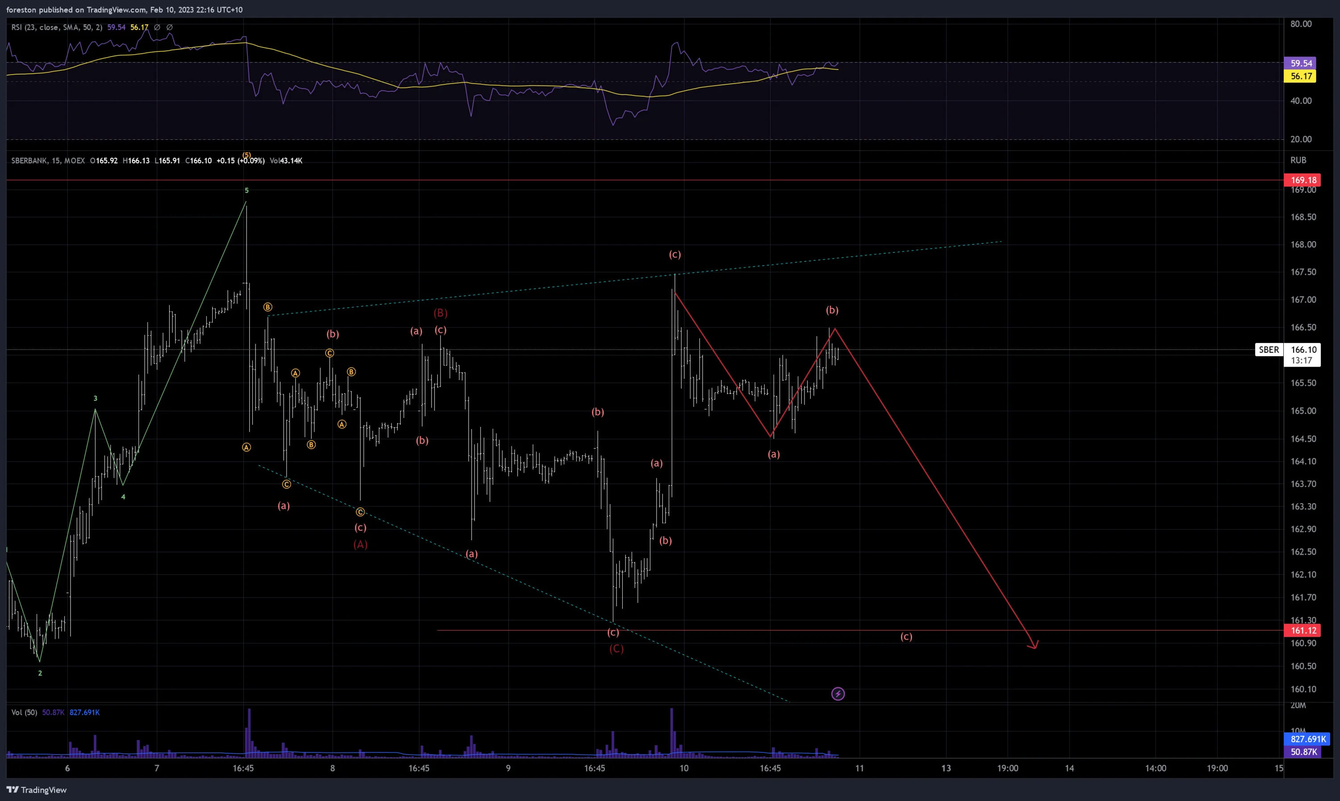Click the 20.00 level on RSI scale
Viewport: 1340px width, 801px height.
coord(1301,139)
